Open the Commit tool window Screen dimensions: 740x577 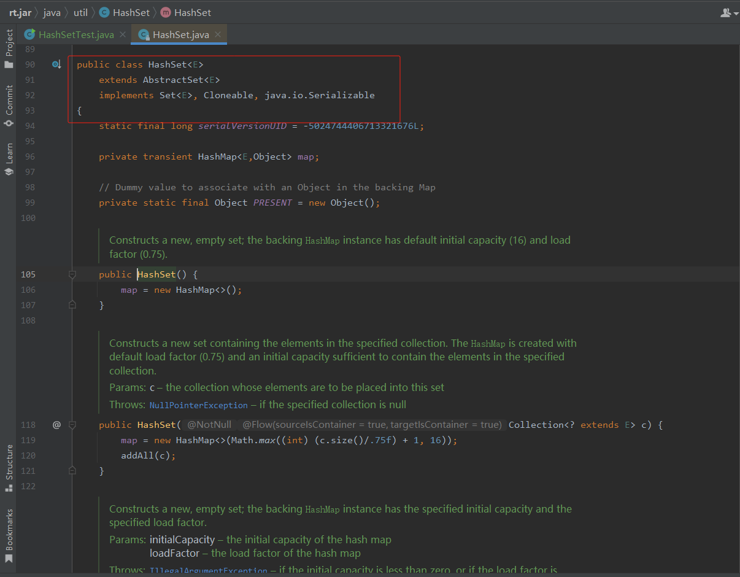9,105
